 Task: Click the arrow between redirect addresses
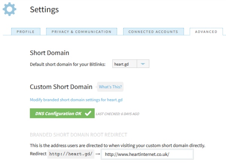(98, 154)
